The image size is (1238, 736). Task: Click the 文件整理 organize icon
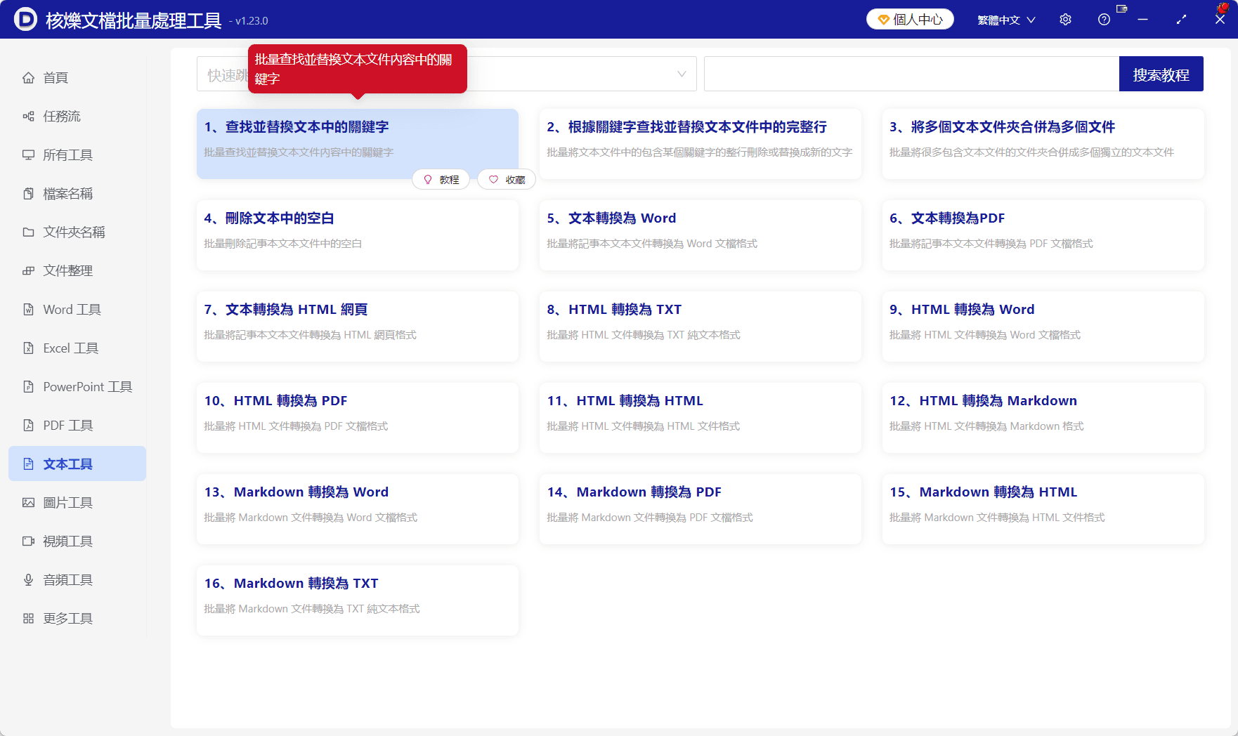[28, 271]
